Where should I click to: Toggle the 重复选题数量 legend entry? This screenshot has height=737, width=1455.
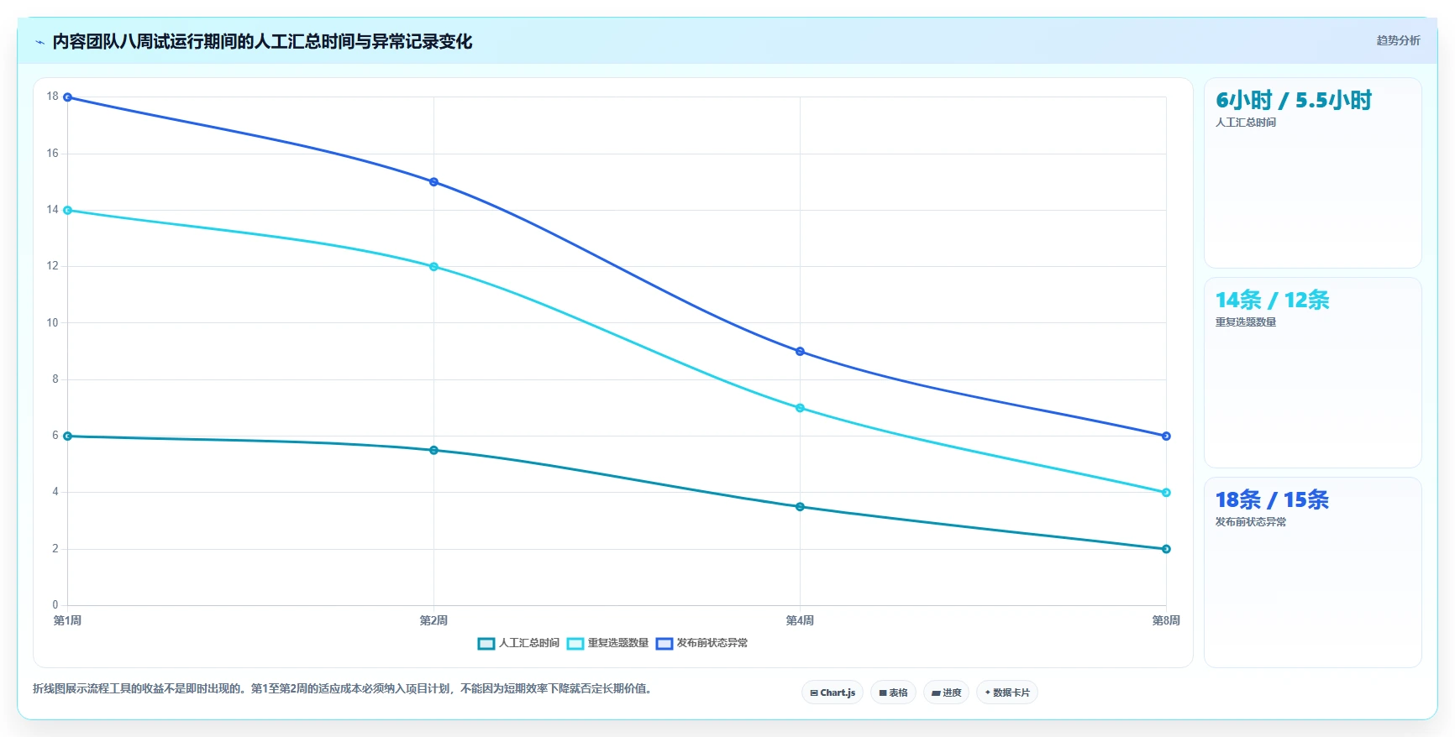pyautogui.click(x=607, y=643)
